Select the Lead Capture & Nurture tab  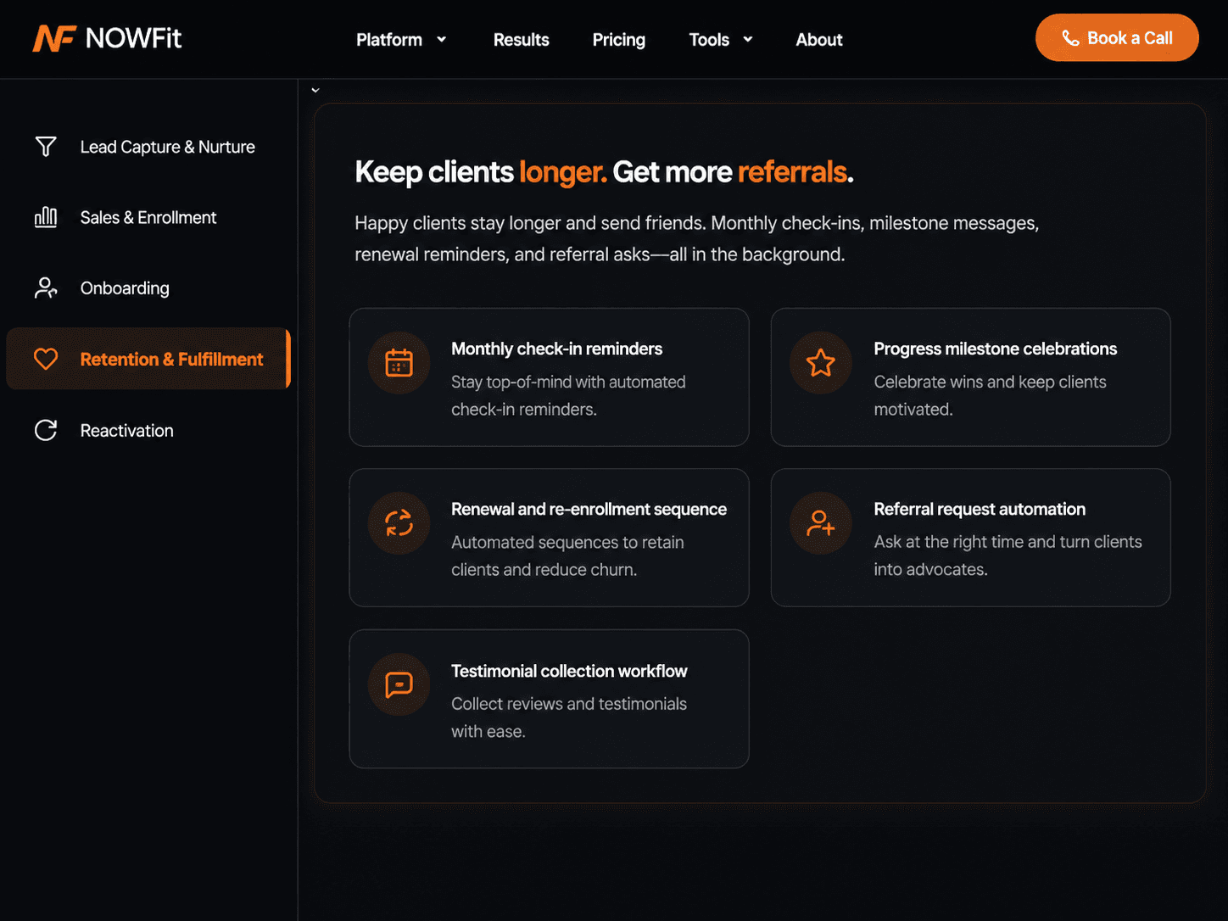tap(148, 147)
